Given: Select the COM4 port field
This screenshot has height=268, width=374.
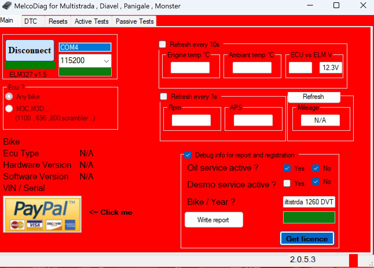Looking at the screenshot, I should click(x=85, y=47).
